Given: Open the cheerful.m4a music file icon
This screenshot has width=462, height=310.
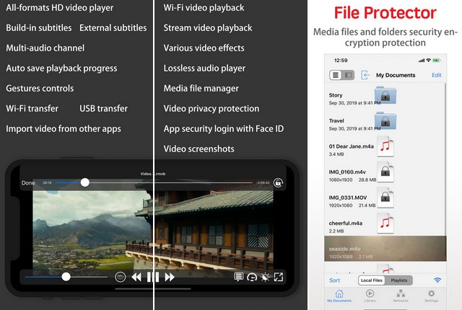Looking at the screenshot, I should [x=385, y=223].
